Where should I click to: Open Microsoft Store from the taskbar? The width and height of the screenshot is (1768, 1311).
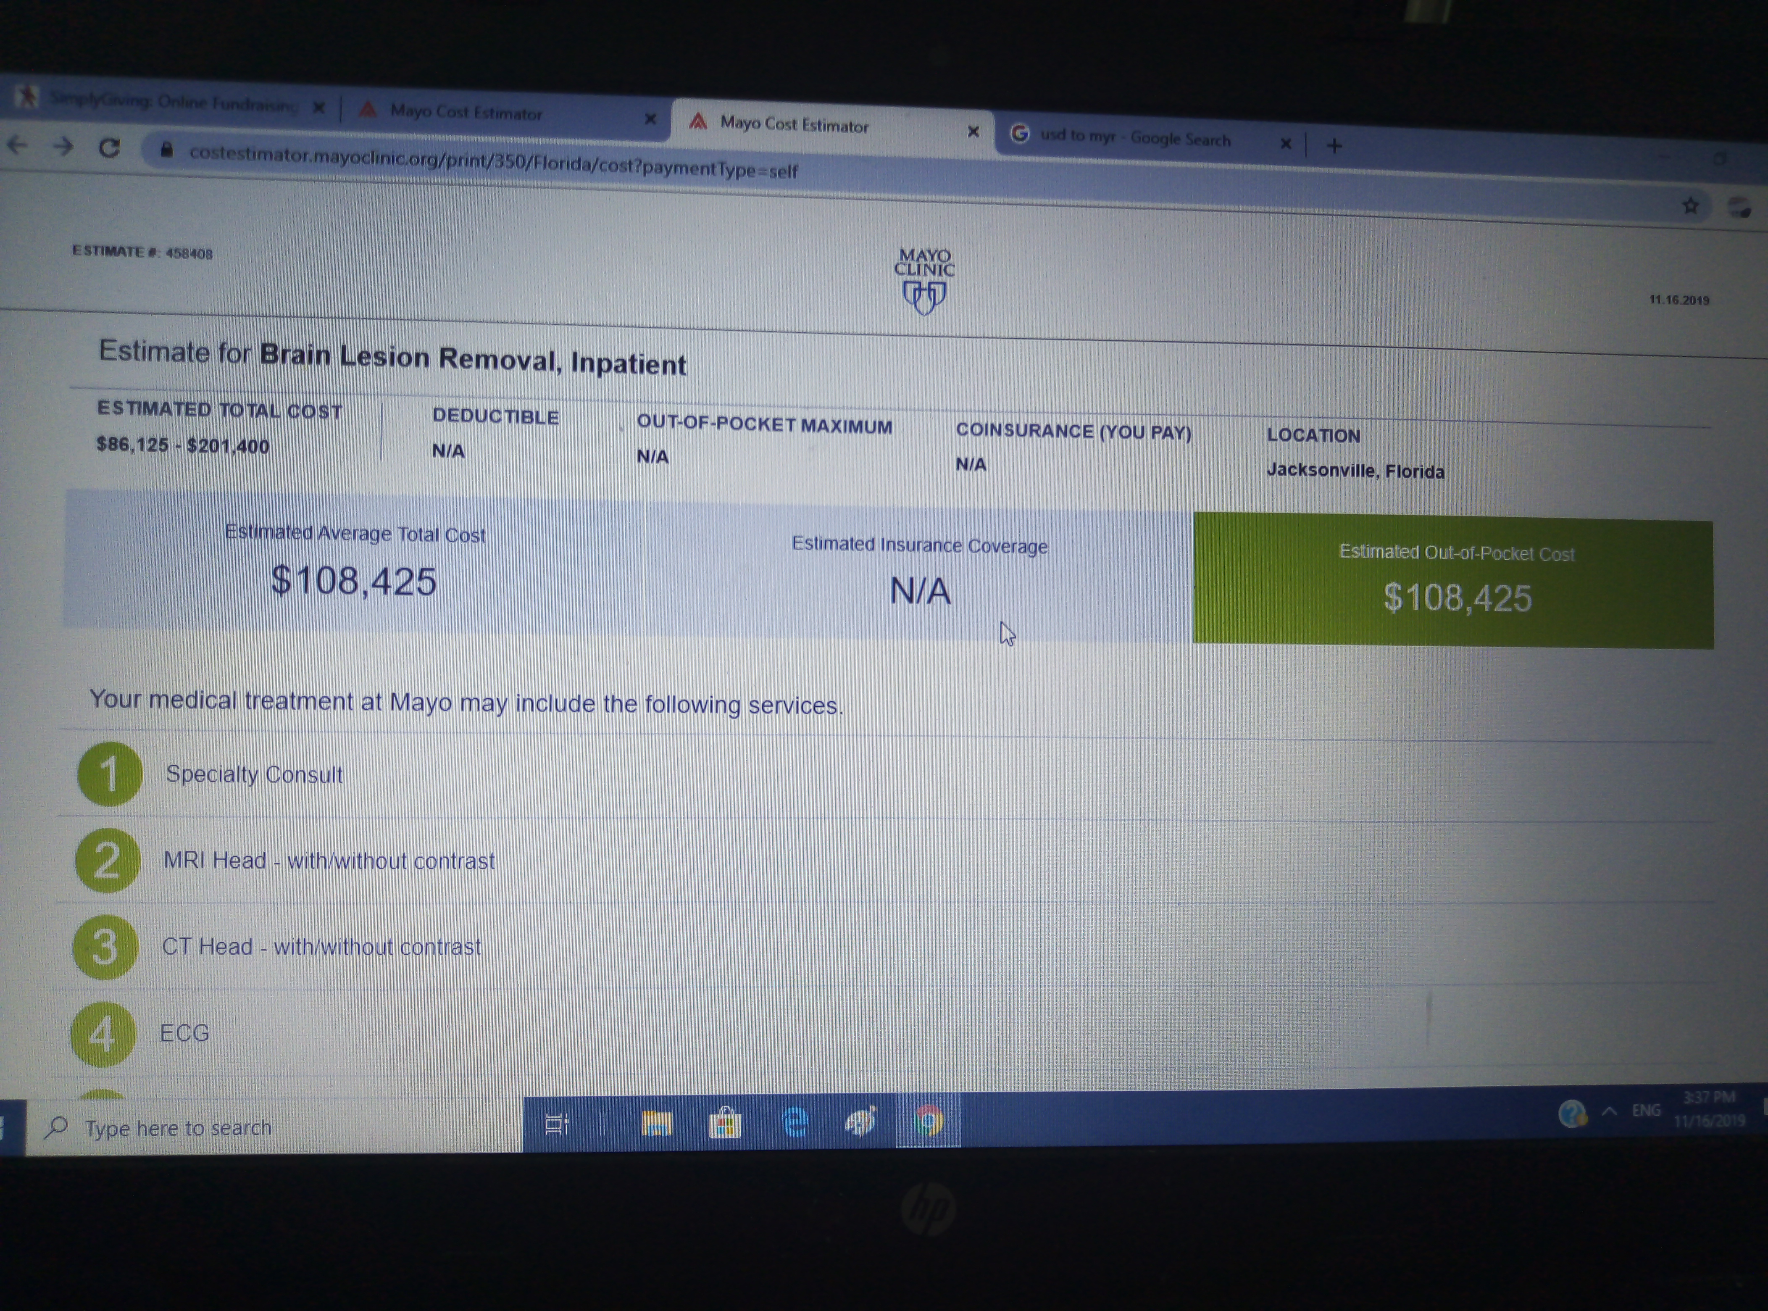coord(724,1122)
